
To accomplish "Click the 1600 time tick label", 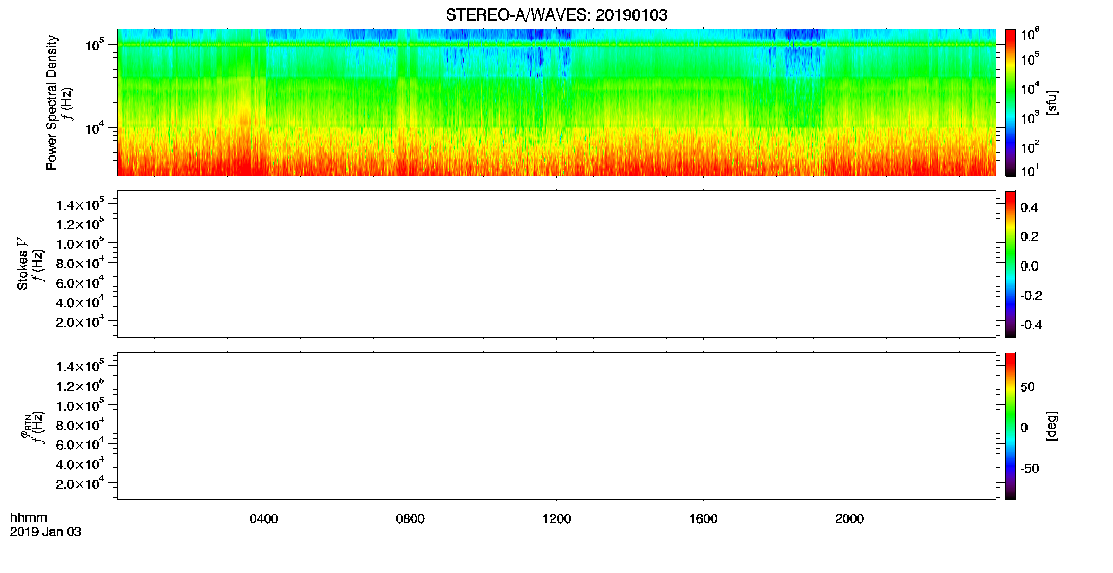I will pyautogui.click(x=703, y=519).
